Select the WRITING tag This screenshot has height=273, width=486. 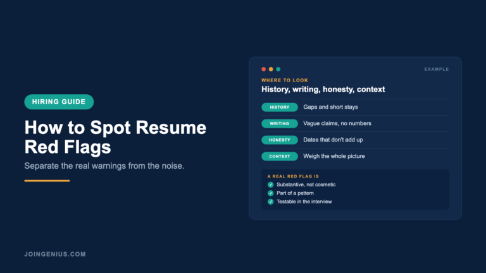click(x=280, y=123)
